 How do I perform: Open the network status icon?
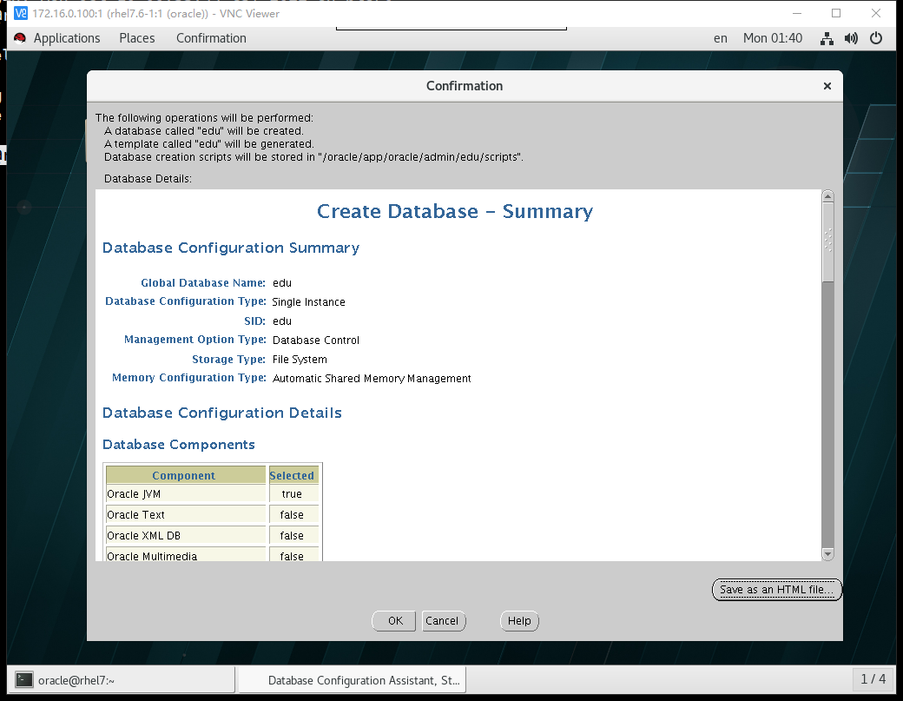[x=827, y=38]
